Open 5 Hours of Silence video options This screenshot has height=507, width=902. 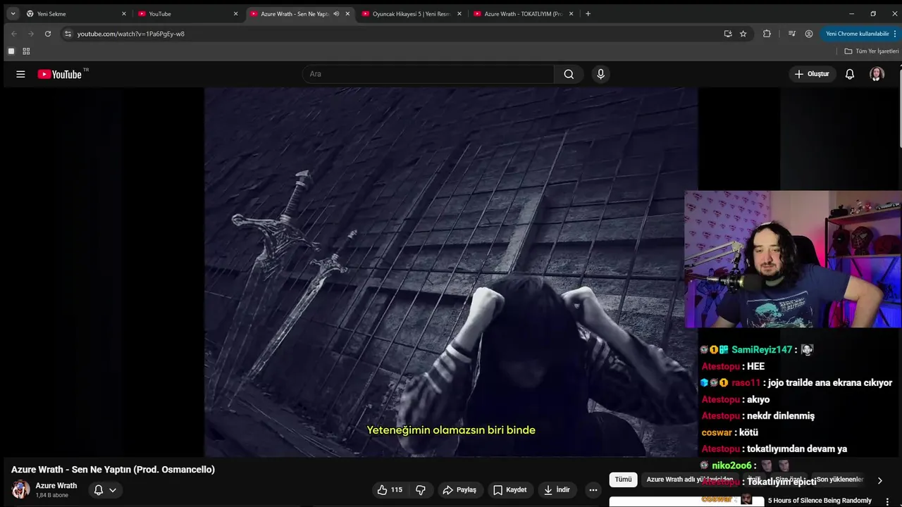(x=887, y=502)
